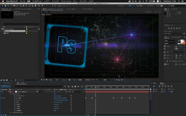Toggle the スナップ snapping checkbox
Viewport: 186px width, 116px height.
point(59,6)
